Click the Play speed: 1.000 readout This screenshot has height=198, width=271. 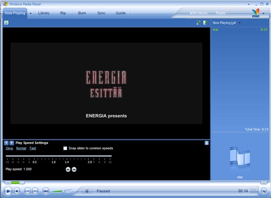click(x=19, y=169)
